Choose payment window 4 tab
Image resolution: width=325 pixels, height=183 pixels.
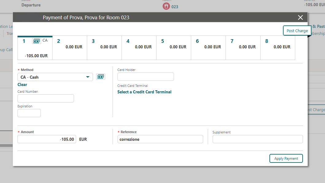tap(139, 47)
